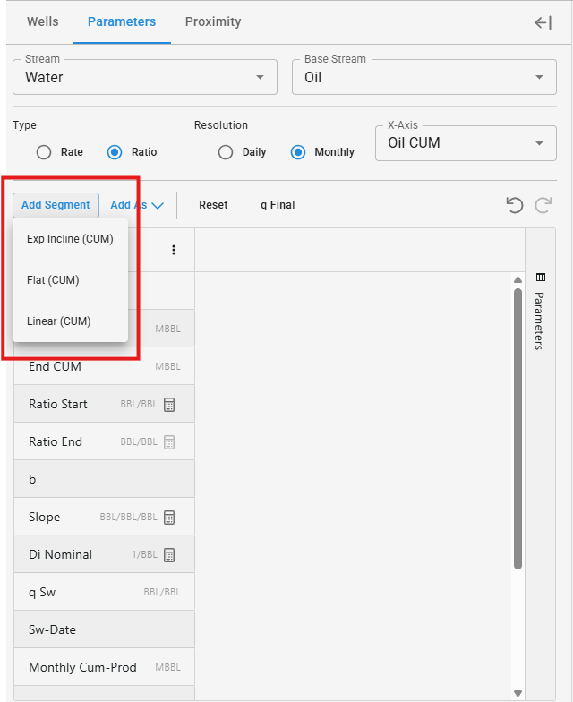The height and width of the screenshot is (702, 573).
Task: Click calculator icon for Di Nominal
Action: (169, 555)
